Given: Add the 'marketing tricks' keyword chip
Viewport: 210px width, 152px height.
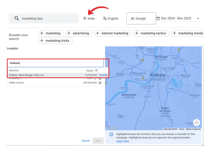Looking at the screenshot, I should pyautogui.click(x=55, y=41).
